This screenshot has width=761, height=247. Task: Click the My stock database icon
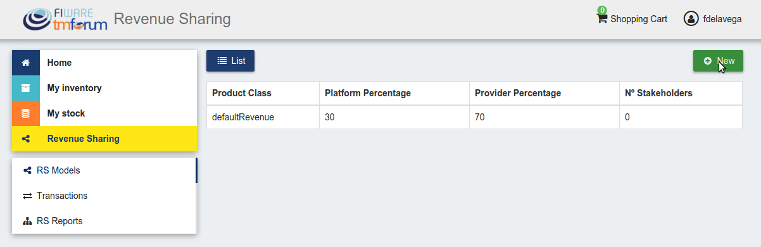(26, 113)
